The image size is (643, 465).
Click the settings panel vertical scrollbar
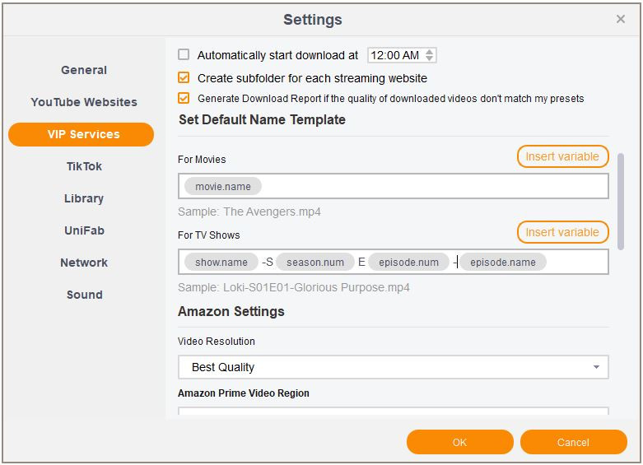(620, 200)
